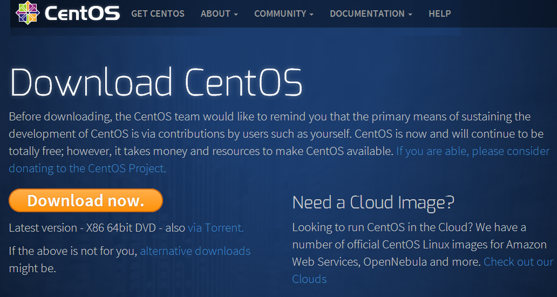Open the alternative downloads link
The height and width of the screenshot is (297, 557).
[x=195, y=251]
